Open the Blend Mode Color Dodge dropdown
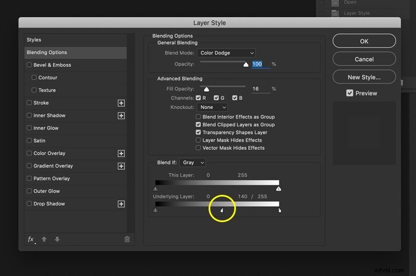 pos(226,53)
